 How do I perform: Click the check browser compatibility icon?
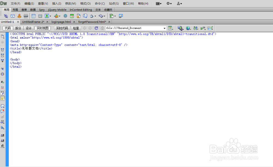click(210, 28)
